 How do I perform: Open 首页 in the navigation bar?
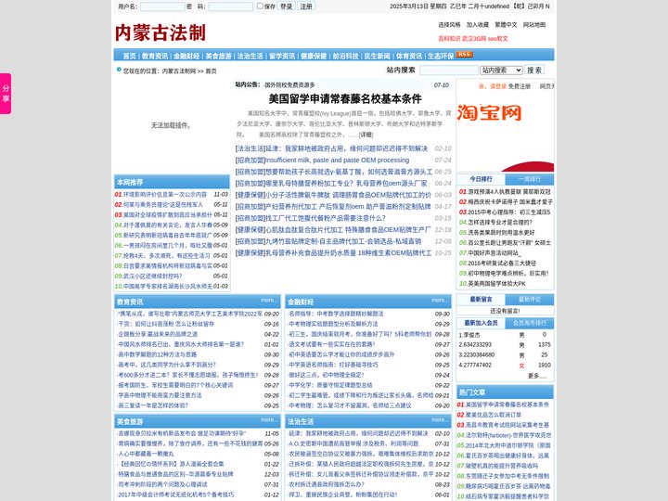130,56
